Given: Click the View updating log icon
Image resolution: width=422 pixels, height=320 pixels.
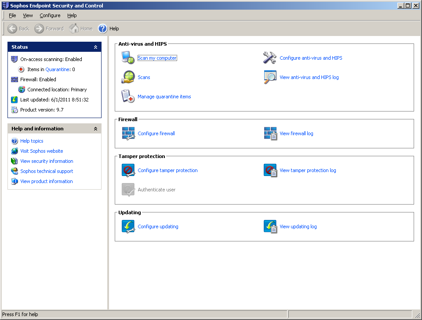Looking at the screenshot, I should (270, 227).
